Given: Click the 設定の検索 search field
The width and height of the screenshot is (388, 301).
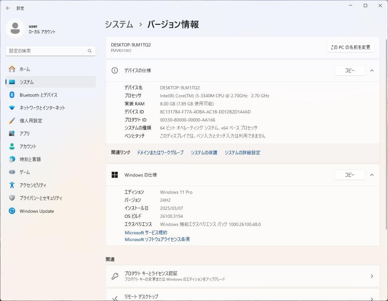Looking at the screenshot, I should click(x=50, y=51).
